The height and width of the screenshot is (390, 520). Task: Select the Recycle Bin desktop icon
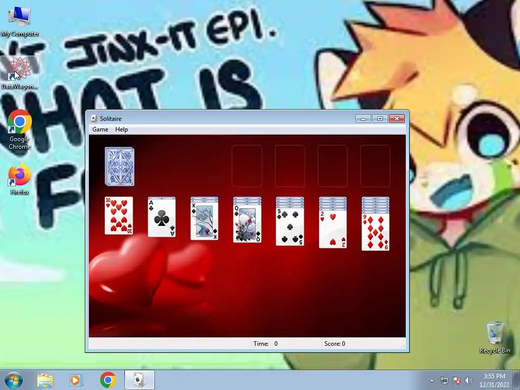(495, 337)
